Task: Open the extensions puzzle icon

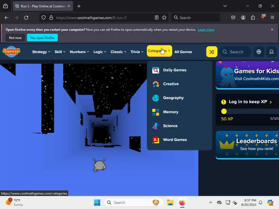Action: [x=253, y=18]
